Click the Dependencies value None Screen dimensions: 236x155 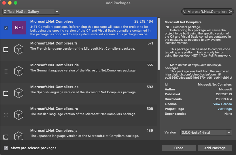[228, 114]
